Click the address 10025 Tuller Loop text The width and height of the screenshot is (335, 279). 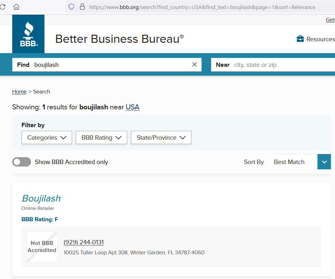[134, 252]
